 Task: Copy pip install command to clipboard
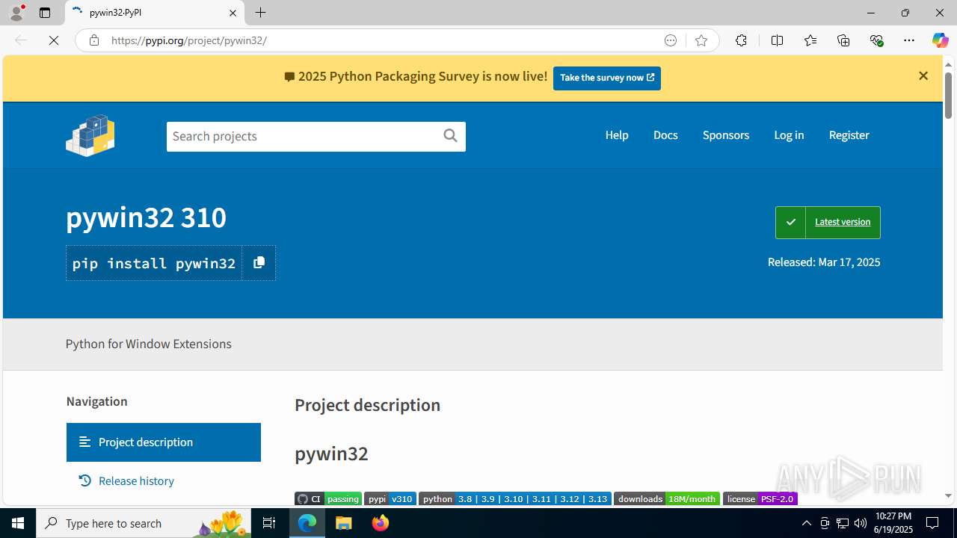(259, 263)
